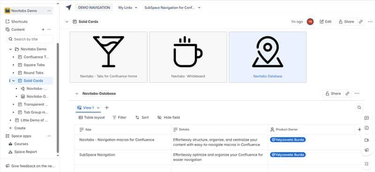Click the Edit button
The height and width of the screenshot is (172, 375).
325,21
